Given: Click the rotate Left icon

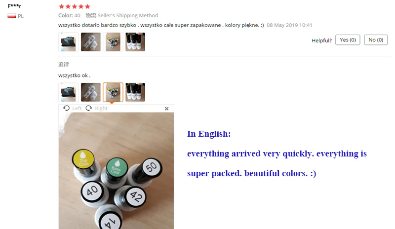Looking at the screenshot, I should tap(66, 108).
